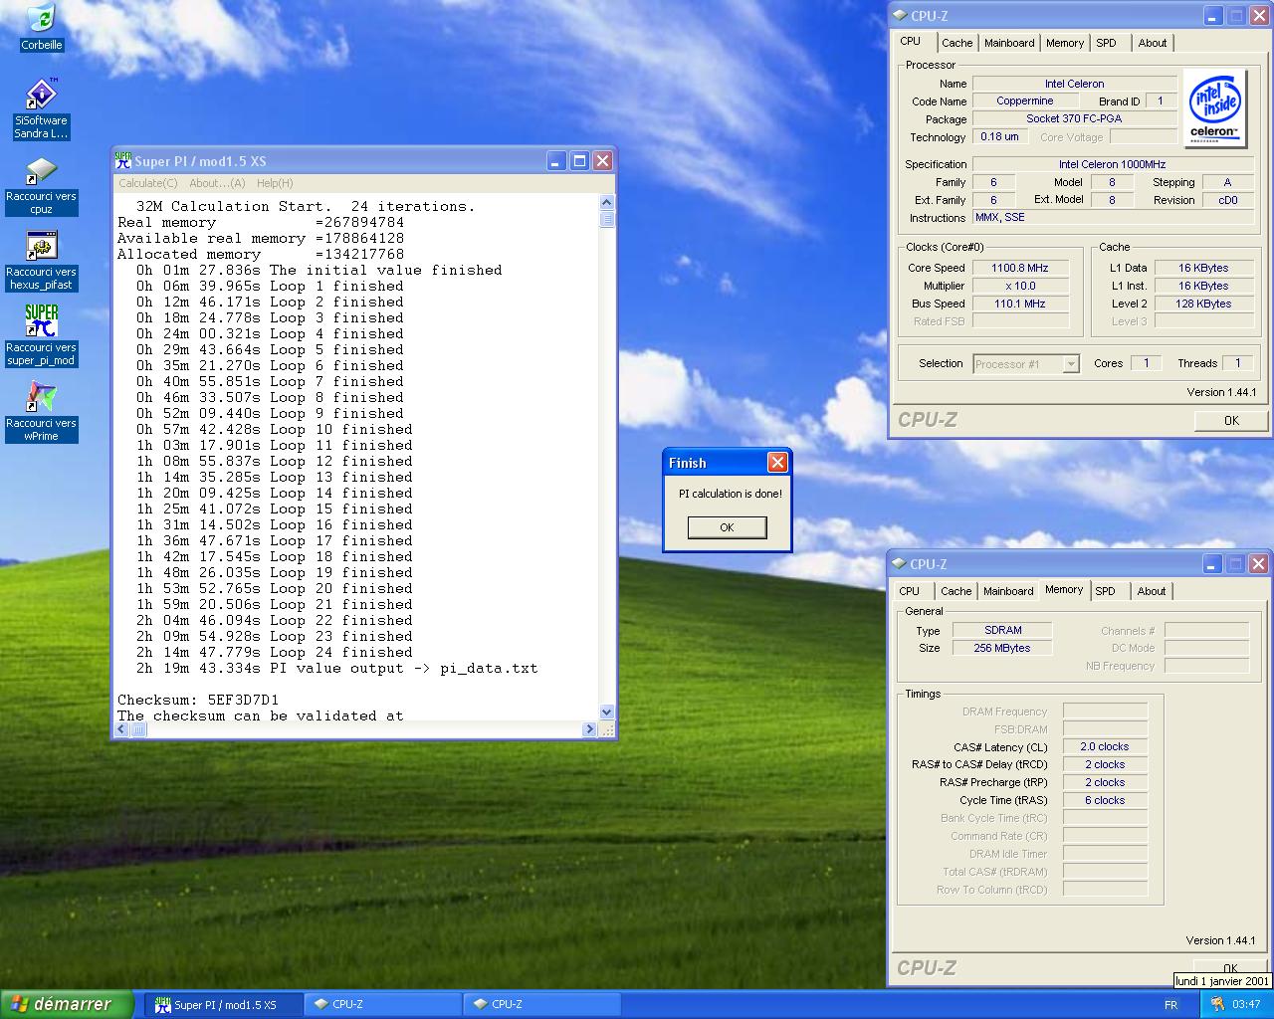The width and height of the screenshot is (1274, 1019).
Task: Select the second CPU-Z taskbar button
Action: tap(542, 1005)
